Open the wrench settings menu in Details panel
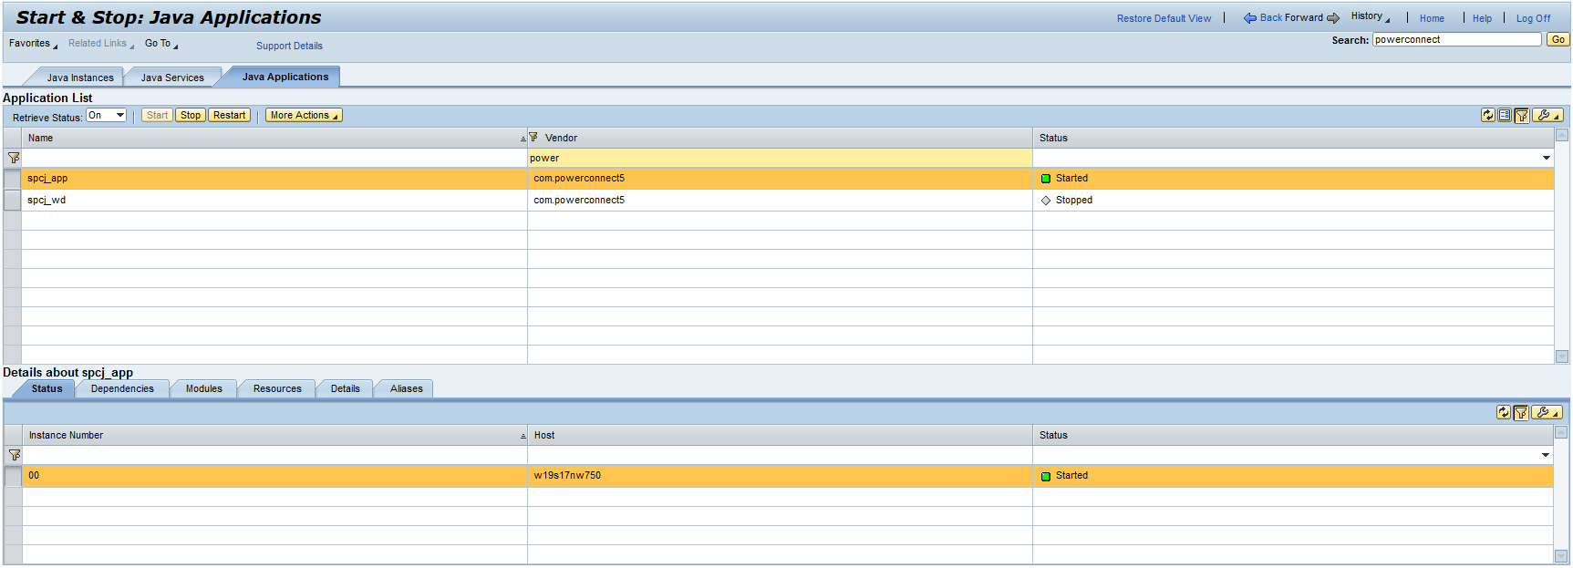 pos(1547,413)
